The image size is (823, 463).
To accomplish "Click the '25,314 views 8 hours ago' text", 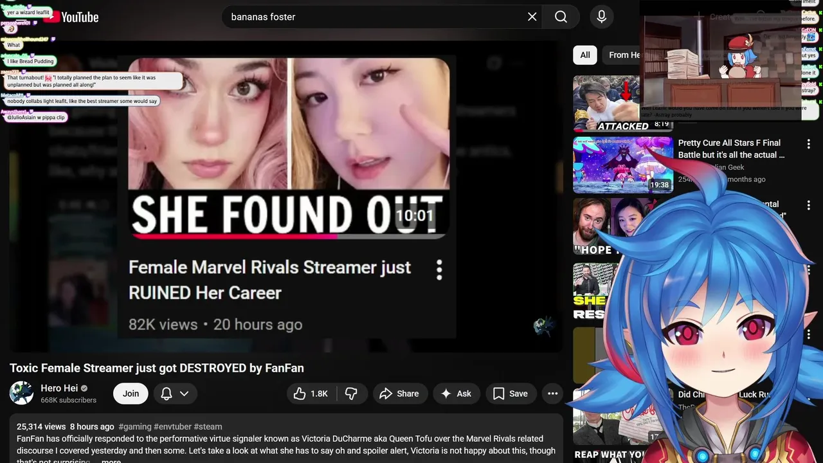I will tap(66, 426).
